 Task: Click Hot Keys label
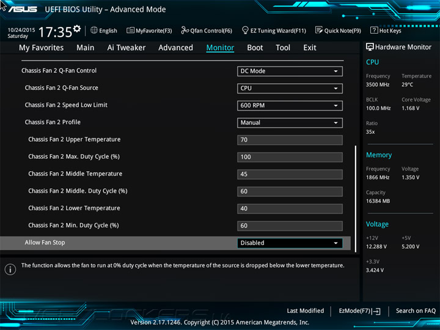391,31
